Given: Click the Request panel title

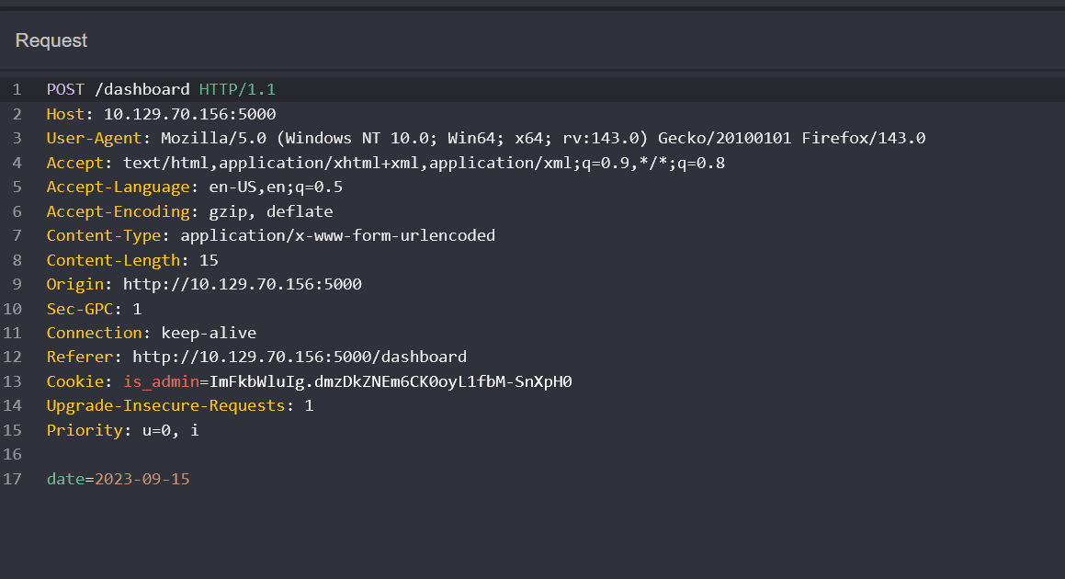Looking at the screenshot, I should coord(51,40).
